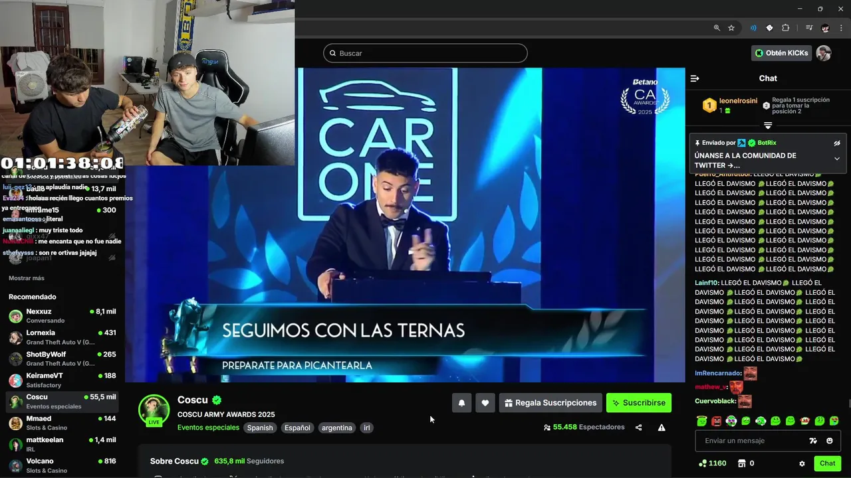Open Coscu in the recommended list

[62, 402]
